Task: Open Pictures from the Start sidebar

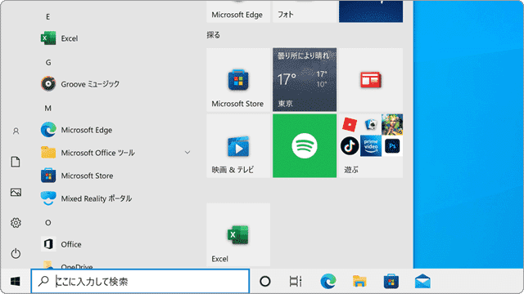Action: tap(16, 193)
